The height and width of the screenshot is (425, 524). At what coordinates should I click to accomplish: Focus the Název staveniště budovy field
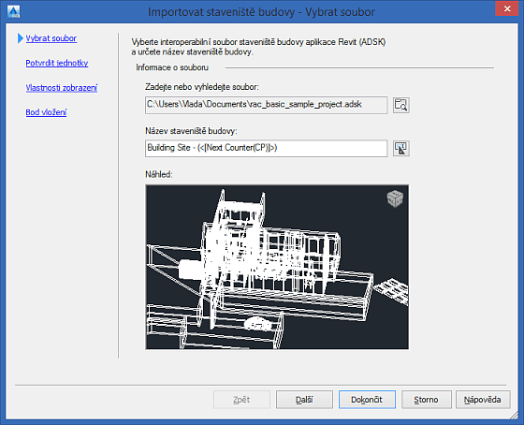click(x=266, y=149)
